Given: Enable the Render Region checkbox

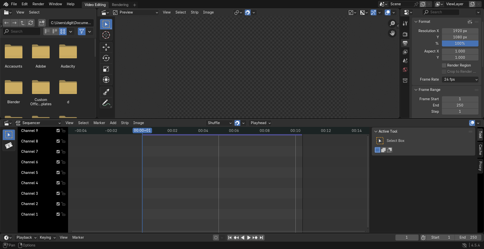Looking at the screenshot, I should 444,65.
